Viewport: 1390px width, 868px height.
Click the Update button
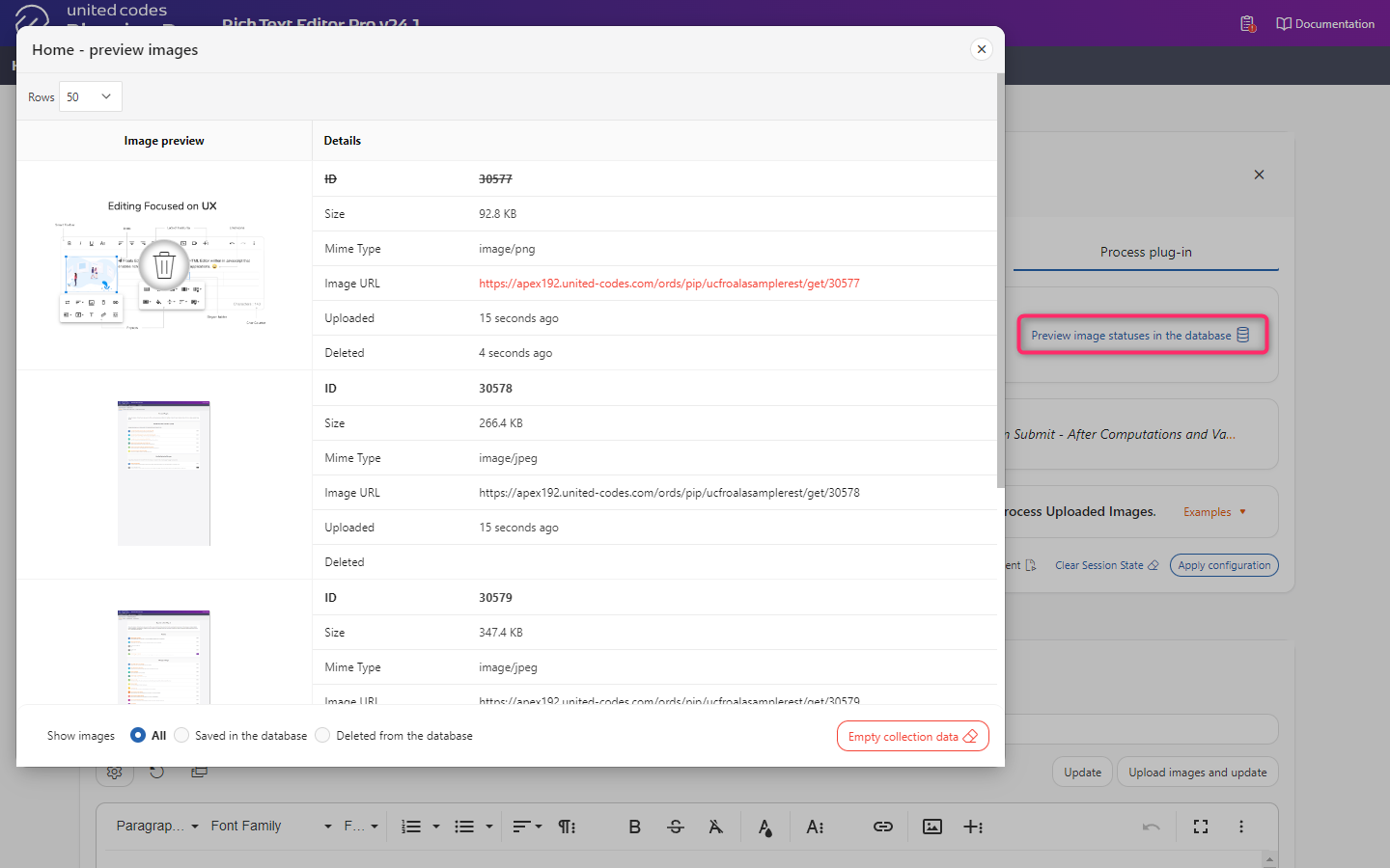1082,773
